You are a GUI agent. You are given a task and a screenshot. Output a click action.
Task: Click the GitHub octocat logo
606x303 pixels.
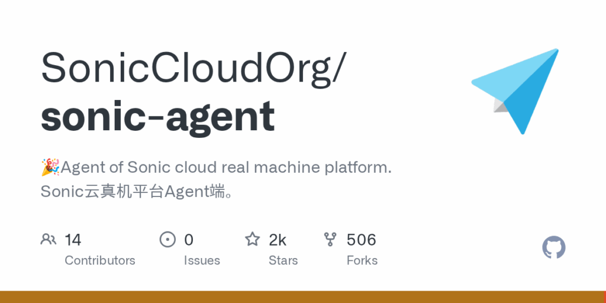(x=554, y=247)
